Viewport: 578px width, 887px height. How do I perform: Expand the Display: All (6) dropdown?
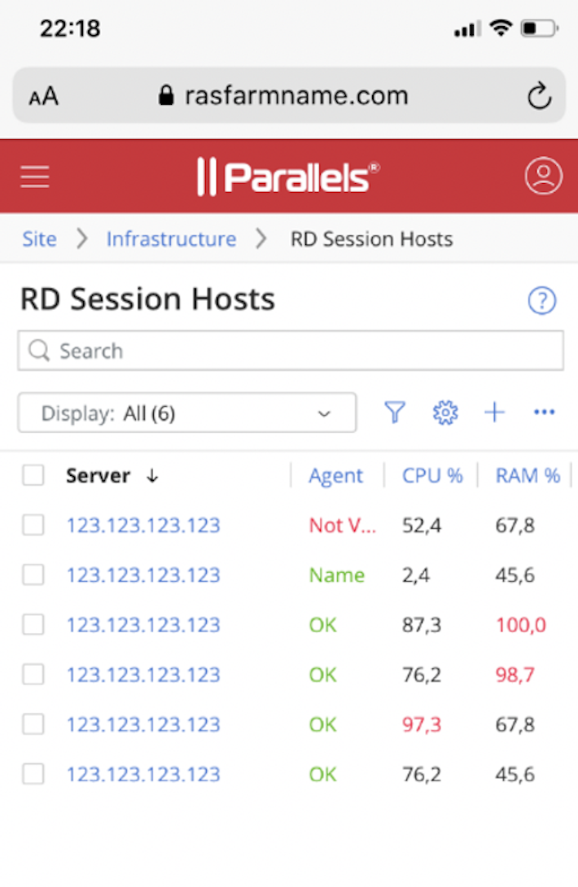186,413
